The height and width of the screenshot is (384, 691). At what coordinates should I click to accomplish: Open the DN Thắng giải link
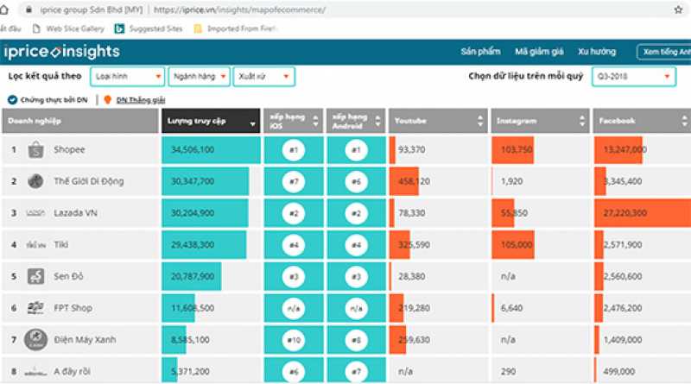tap(141, 100)
